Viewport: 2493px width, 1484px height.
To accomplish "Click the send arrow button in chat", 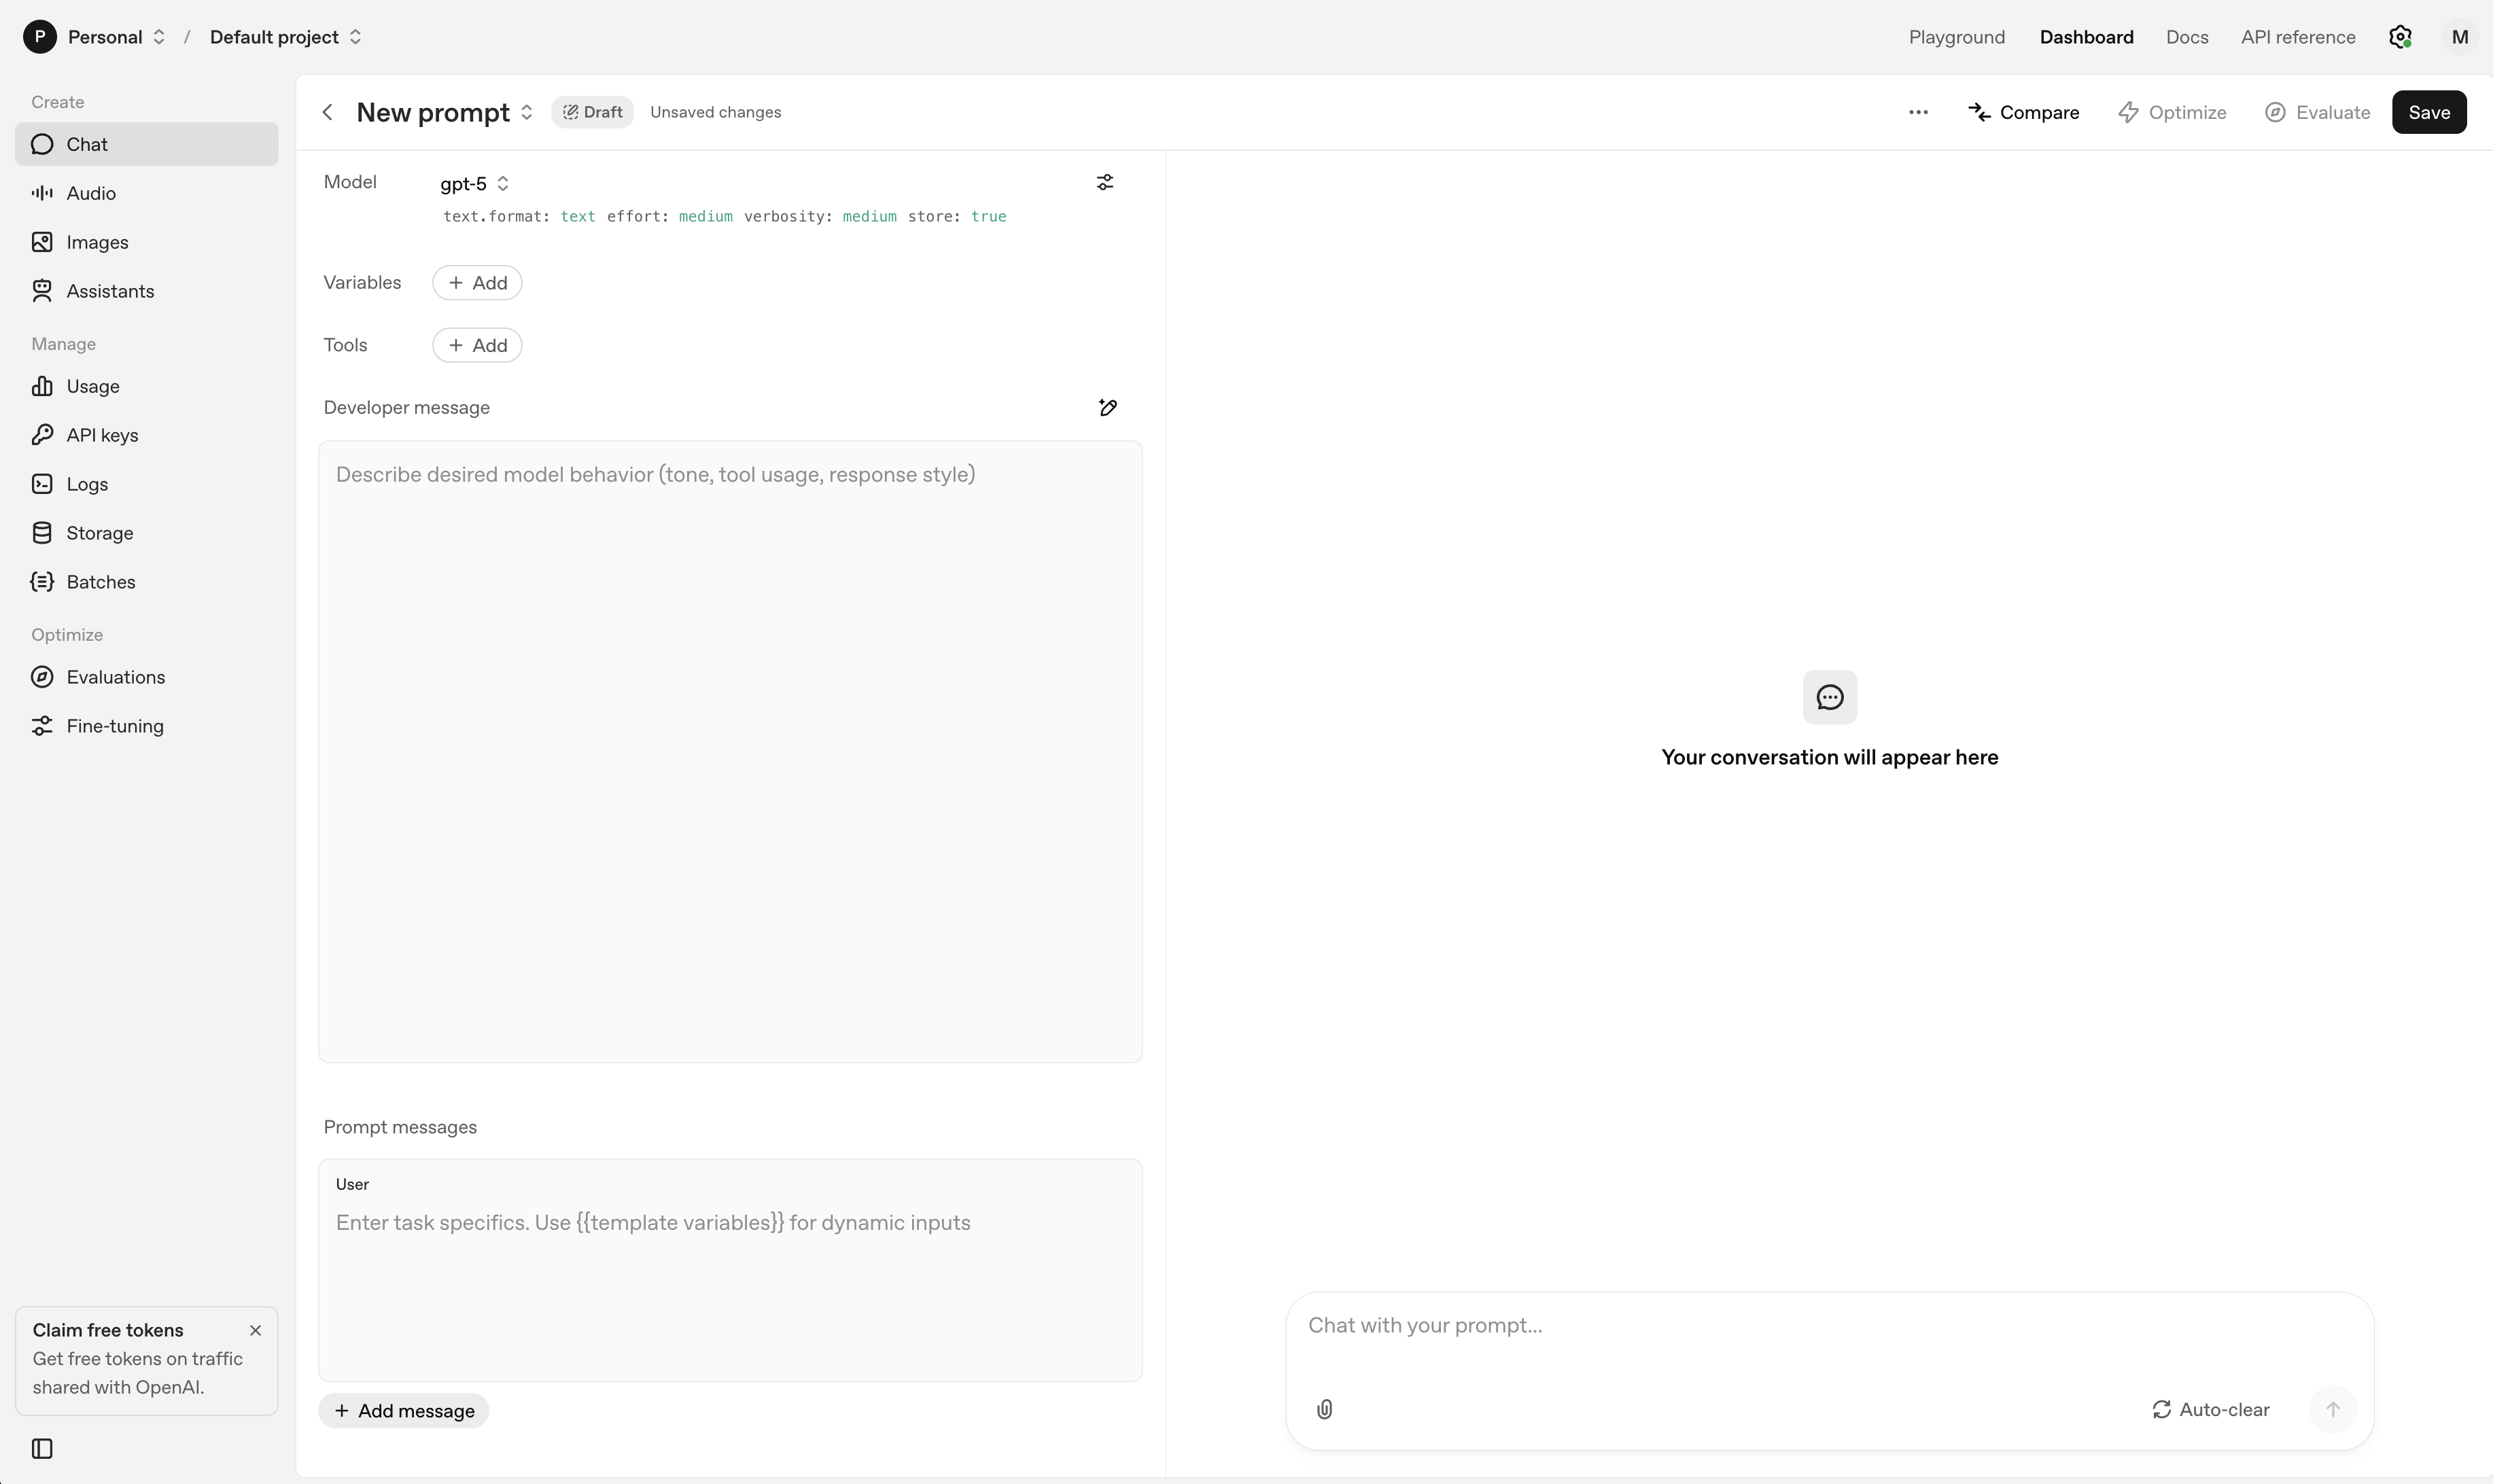I will pos(2332,1409).
